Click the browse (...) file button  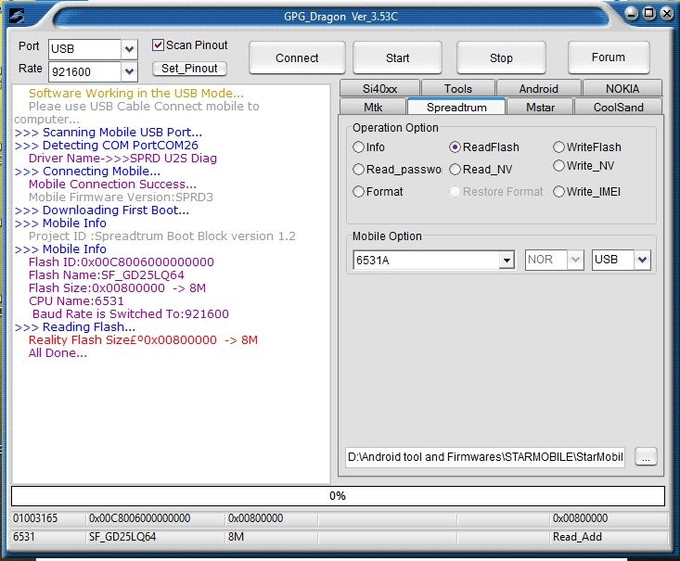647,457
